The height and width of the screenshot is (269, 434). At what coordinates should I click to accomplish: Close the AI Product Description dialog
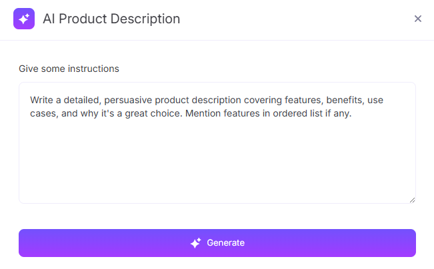coord(418,19)
